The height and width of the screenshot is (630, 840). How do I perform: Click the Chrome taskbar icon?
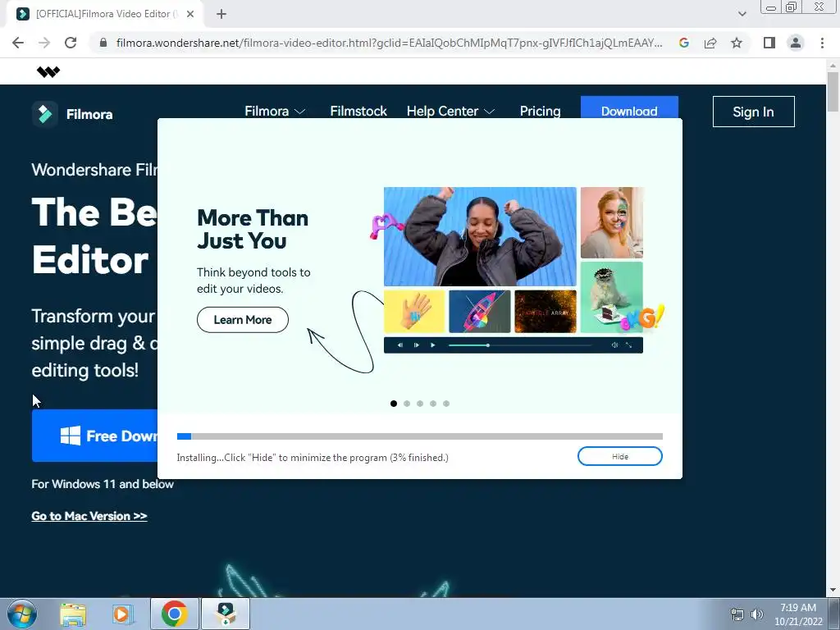tap(174, 614)
